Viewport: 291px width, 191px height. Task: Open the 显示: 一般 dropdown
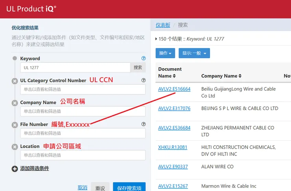194,53
